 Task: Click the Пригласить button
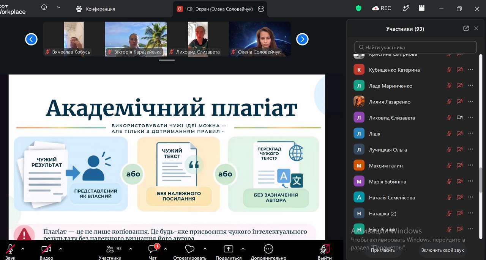tap(383, 250)
